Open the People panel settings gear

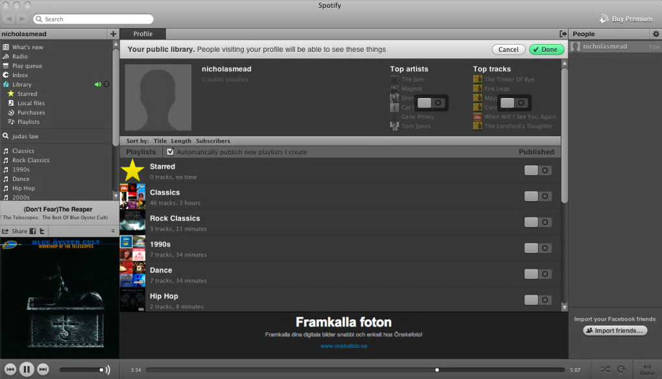[x=656, y=34]
